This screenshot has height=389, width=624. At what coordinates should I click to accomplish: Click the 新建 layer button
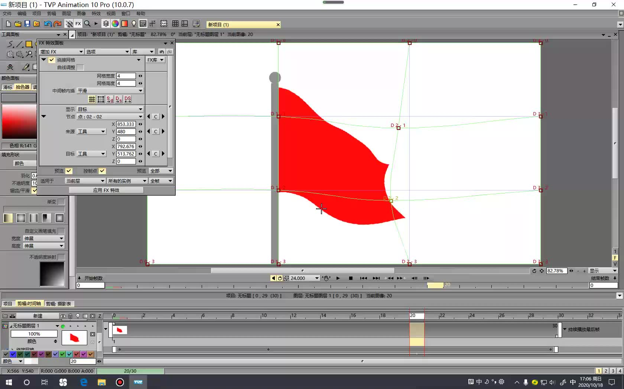point(38,316)
